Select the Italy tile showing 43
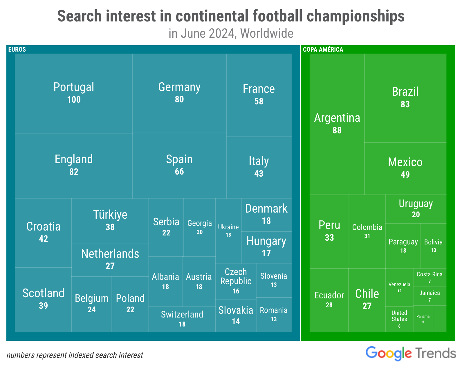This screenshot has height=370, width=462. point(259,167)
